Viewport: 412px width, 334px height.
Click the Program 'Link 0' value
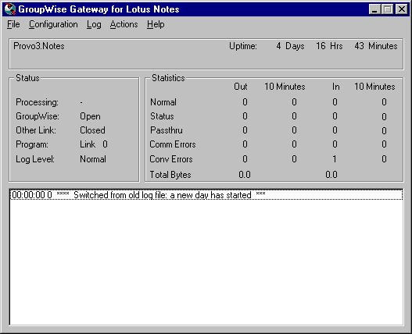(x=94, y=144)
